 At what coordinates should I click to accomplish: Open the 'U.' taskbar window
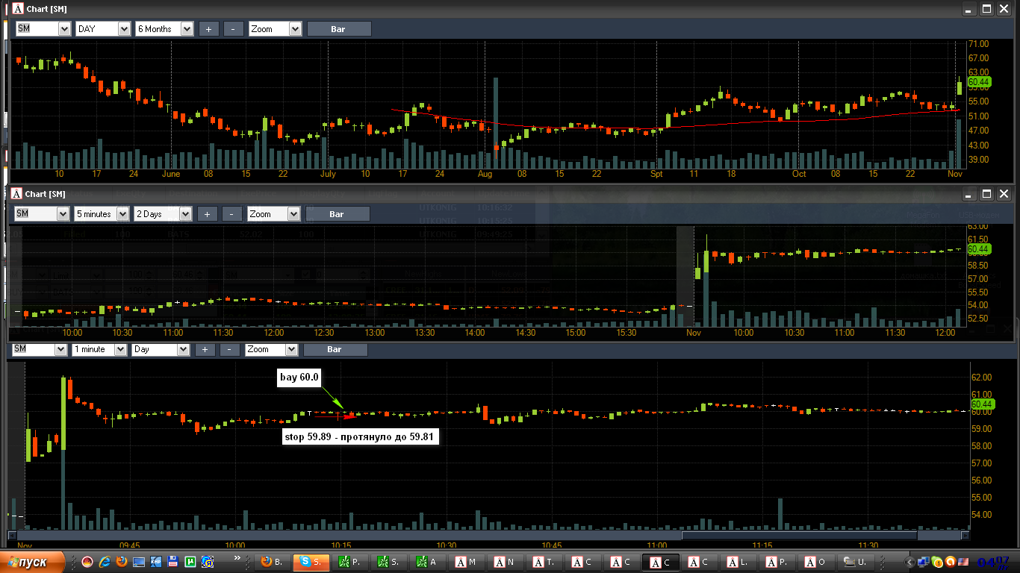(855, 562)
